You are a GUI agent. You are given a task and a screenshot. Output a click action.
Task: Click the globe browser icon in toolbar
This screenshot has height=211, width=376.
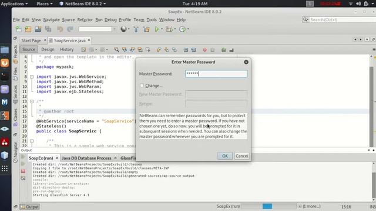click(x=123, y=29)
